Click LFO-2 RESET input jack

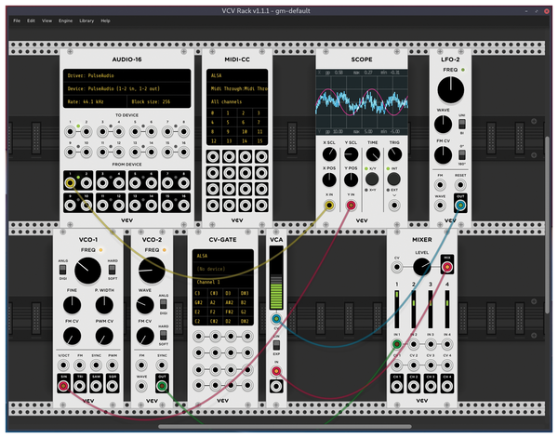460,185
